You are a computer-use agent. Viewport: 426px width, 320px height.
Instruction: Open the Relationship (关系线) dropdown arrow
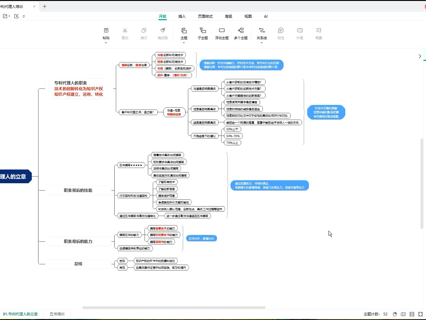(x=262, y=43)
